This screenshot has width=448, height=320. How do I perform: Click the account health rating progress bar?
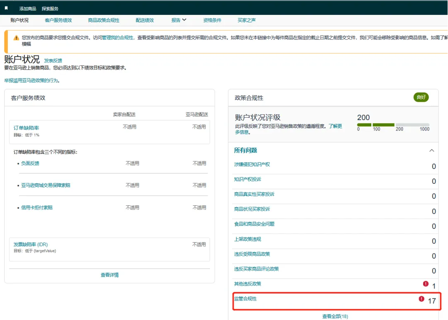tap(393, 125)
